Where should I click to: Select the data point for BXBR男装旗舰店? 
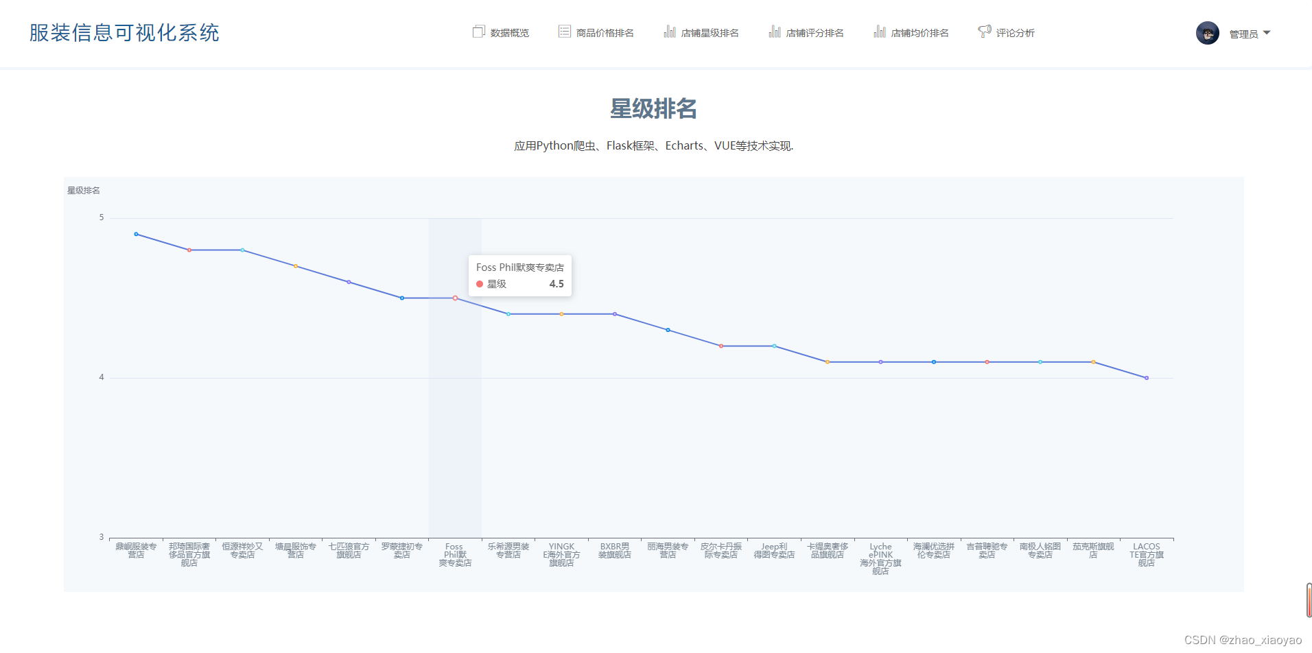pos(615,314)
